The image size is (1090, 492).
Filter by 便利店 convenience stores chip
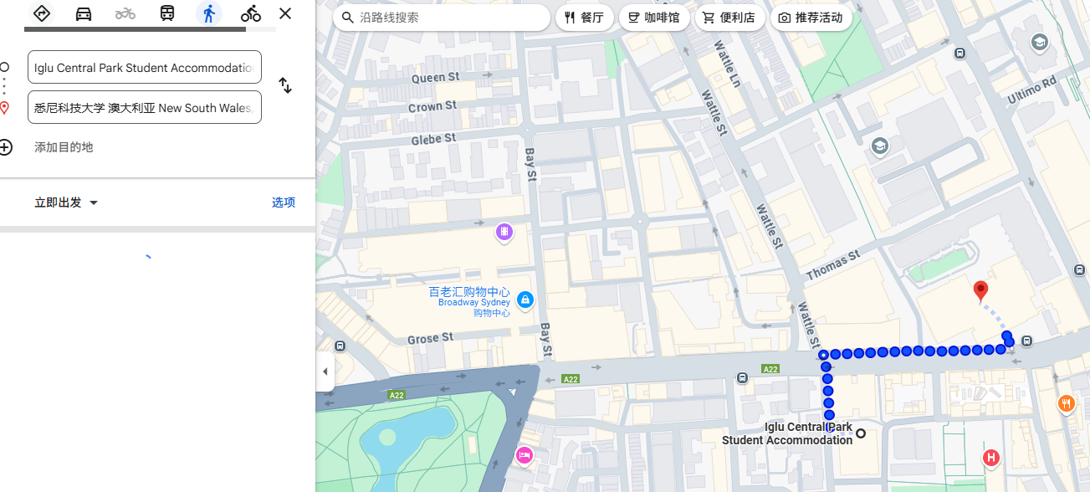coord(729,18)
